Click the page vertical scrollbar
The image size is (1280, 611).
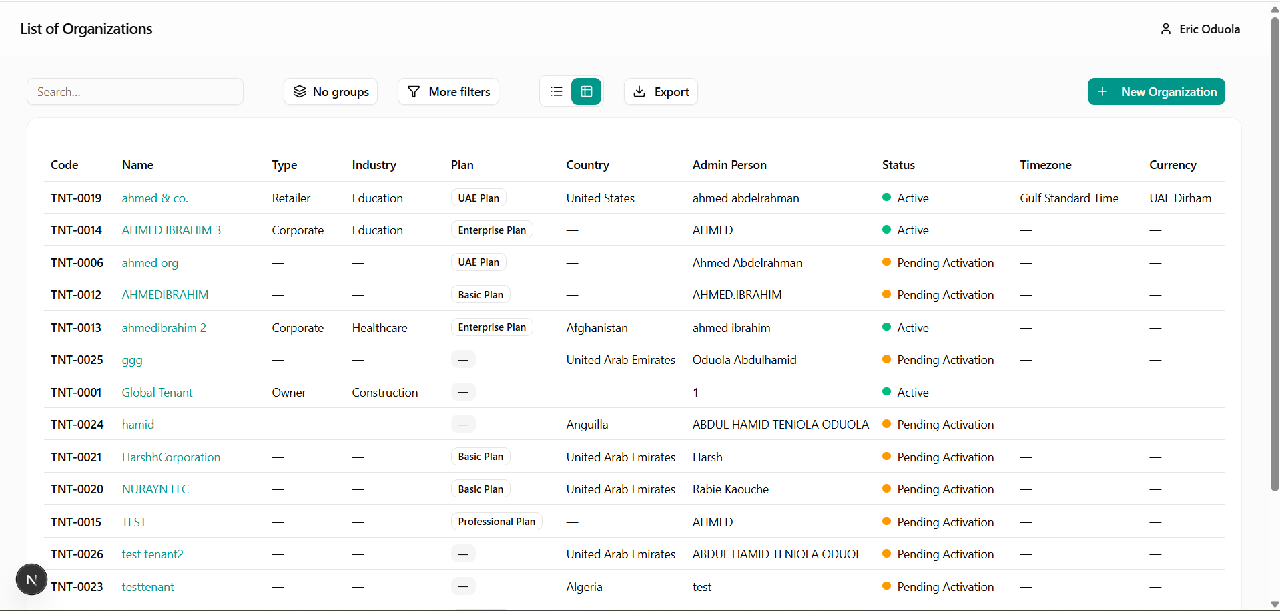(1274, 254)
